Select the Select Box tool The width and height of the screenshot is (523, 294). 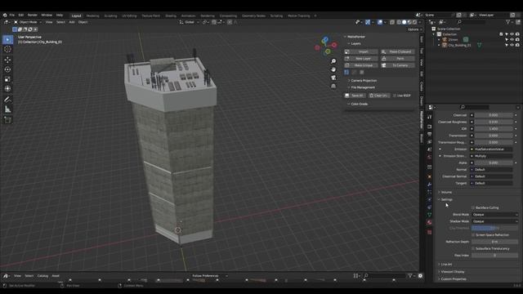tap(7, 40)
